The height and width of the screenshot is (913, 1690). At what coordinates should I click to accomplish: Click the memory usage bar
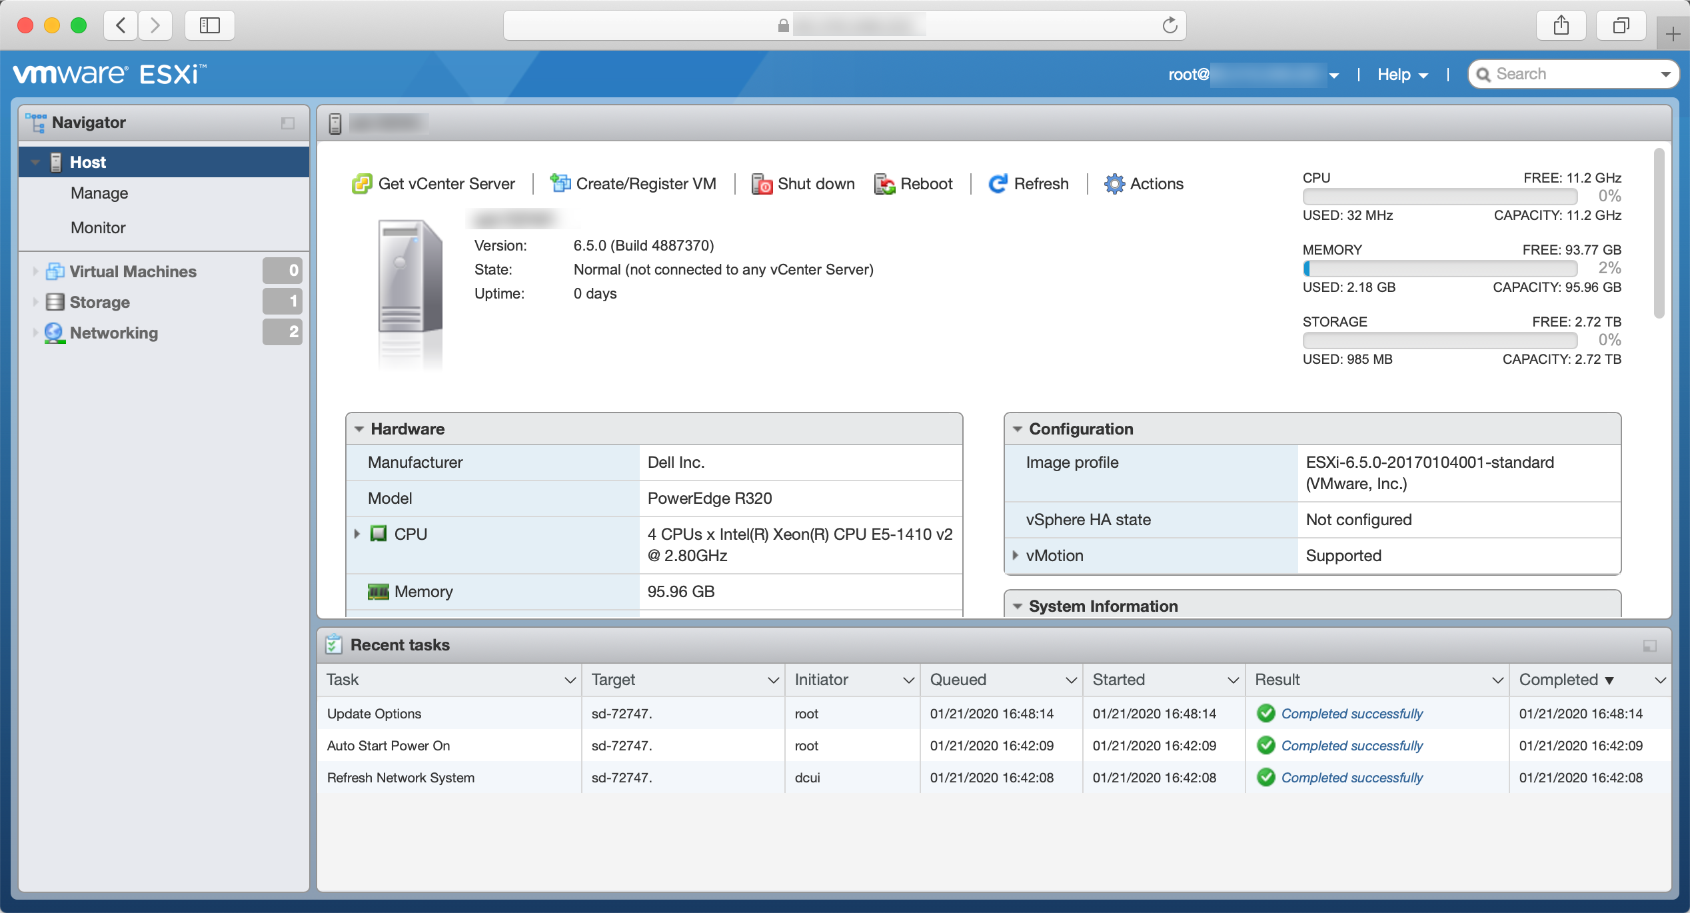[x=1439, y=269]
